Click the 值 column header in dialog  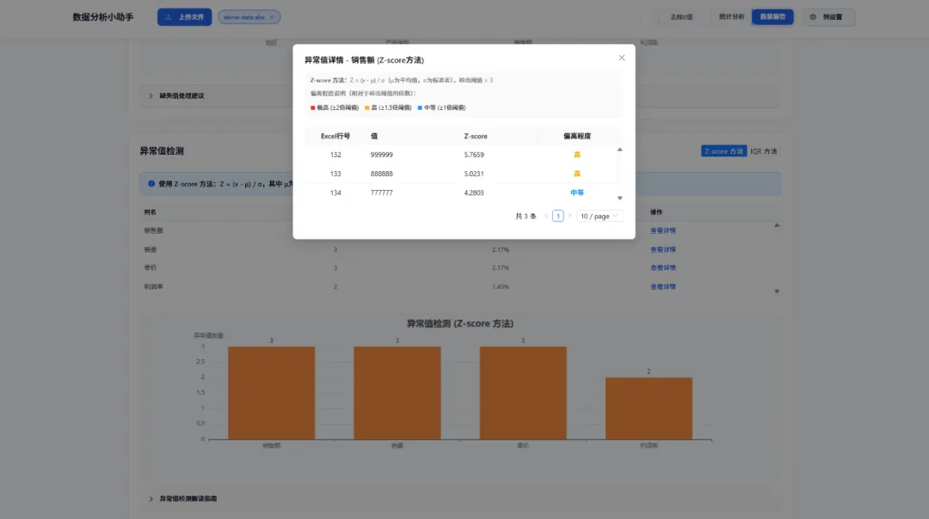[374, 136]
